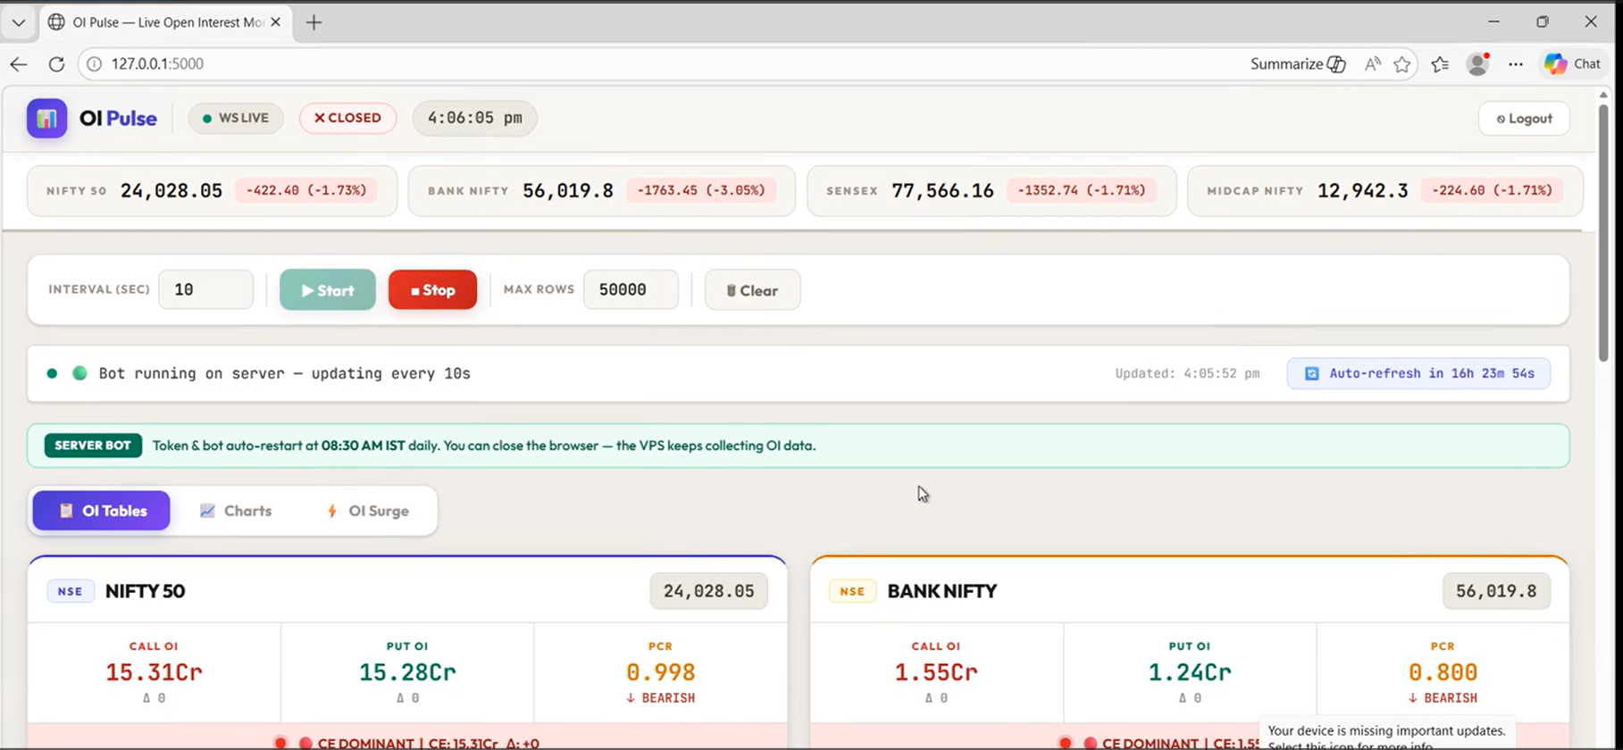The height and width of the screenshot is (750, 1623).
Task: Click the Summarize button
Action: (1298, 64)
